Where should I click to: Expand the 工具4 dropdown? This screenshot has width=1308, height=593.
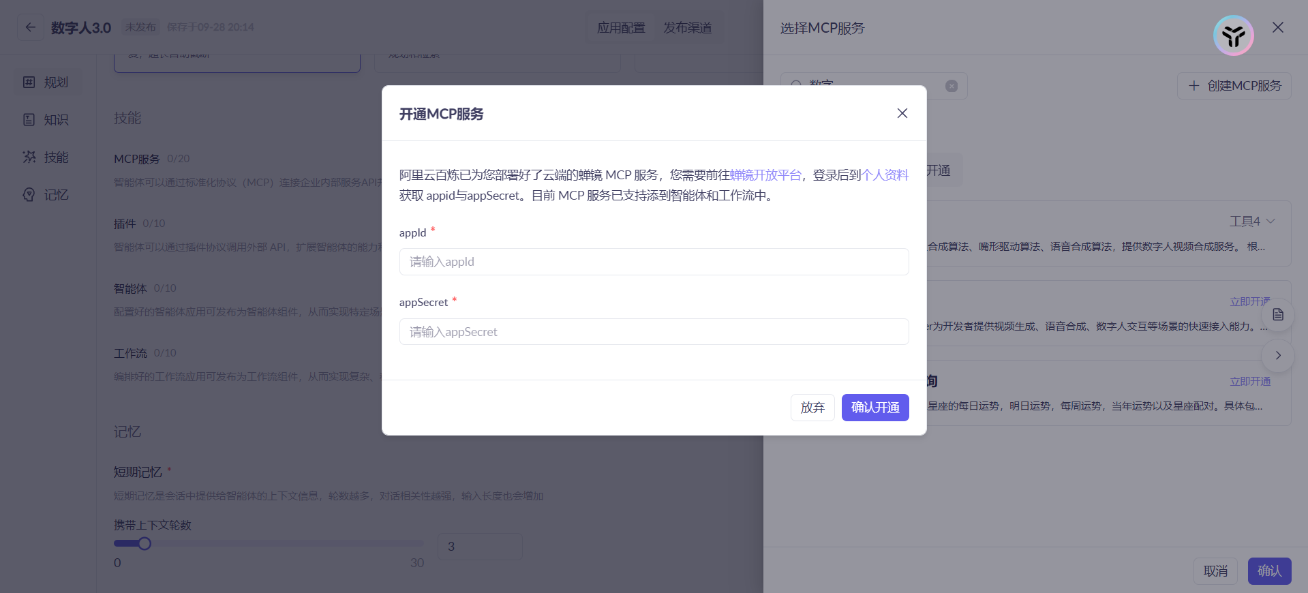click(x=1252, y=222)
